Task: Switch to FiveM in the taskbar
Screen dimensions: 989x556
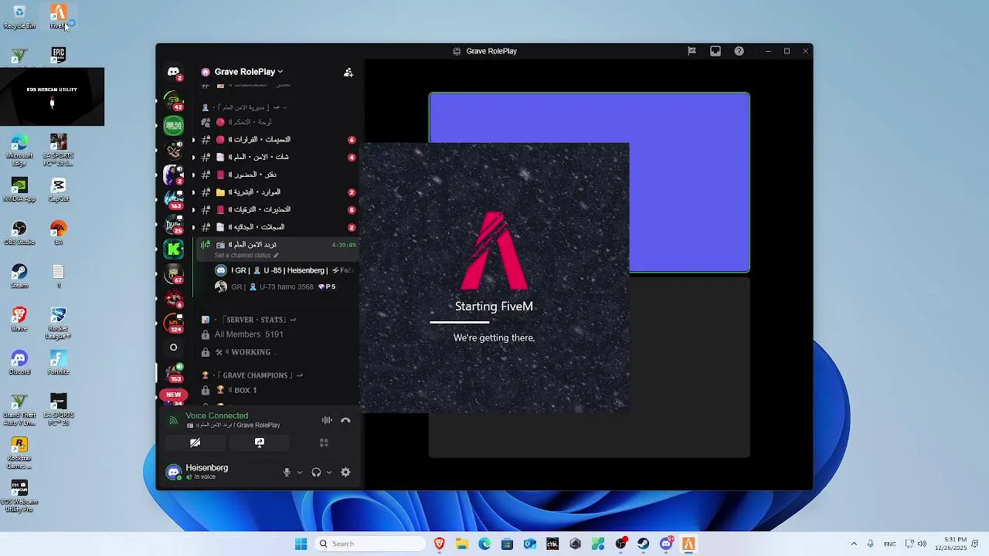Action: tap(688, 544)
